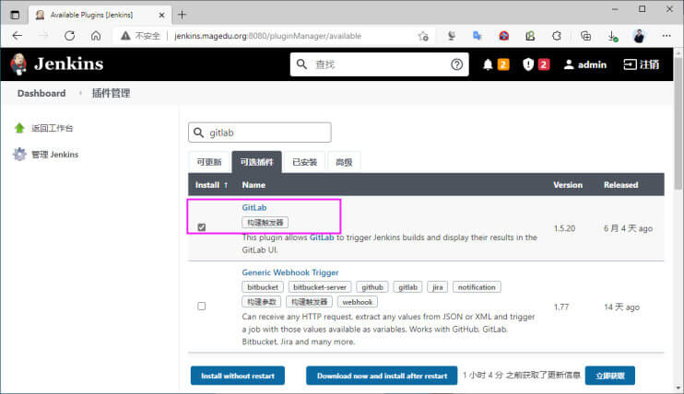Click the magnifier icon in plugin filter box
This screenshot has height=394, width=684.
point(198,133)
